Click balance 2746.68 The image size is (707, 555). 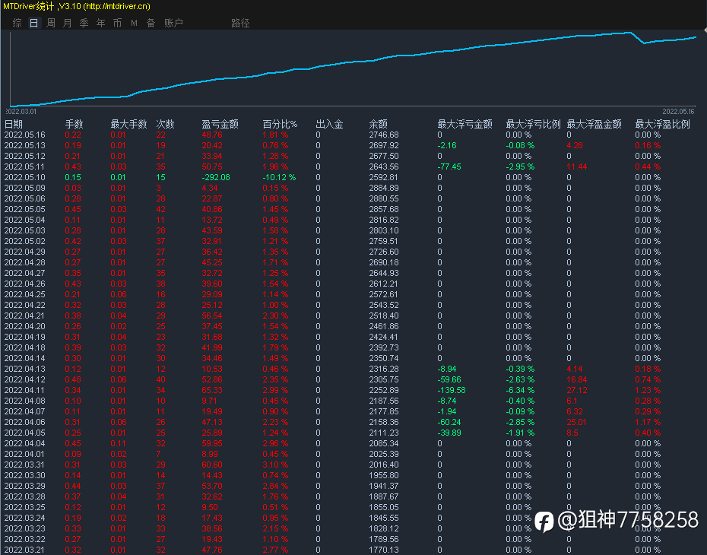(x=384, y=135)
